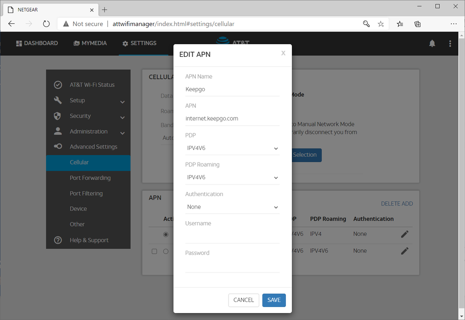Expand the Administration sidebar section
Image resolution: width=465 pixels, height=320 pixels.
(x=122, y=133)
